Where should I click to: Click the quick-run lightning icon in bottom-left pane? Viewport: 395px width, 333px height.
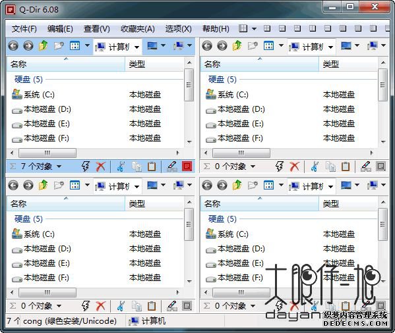(86, 306)
